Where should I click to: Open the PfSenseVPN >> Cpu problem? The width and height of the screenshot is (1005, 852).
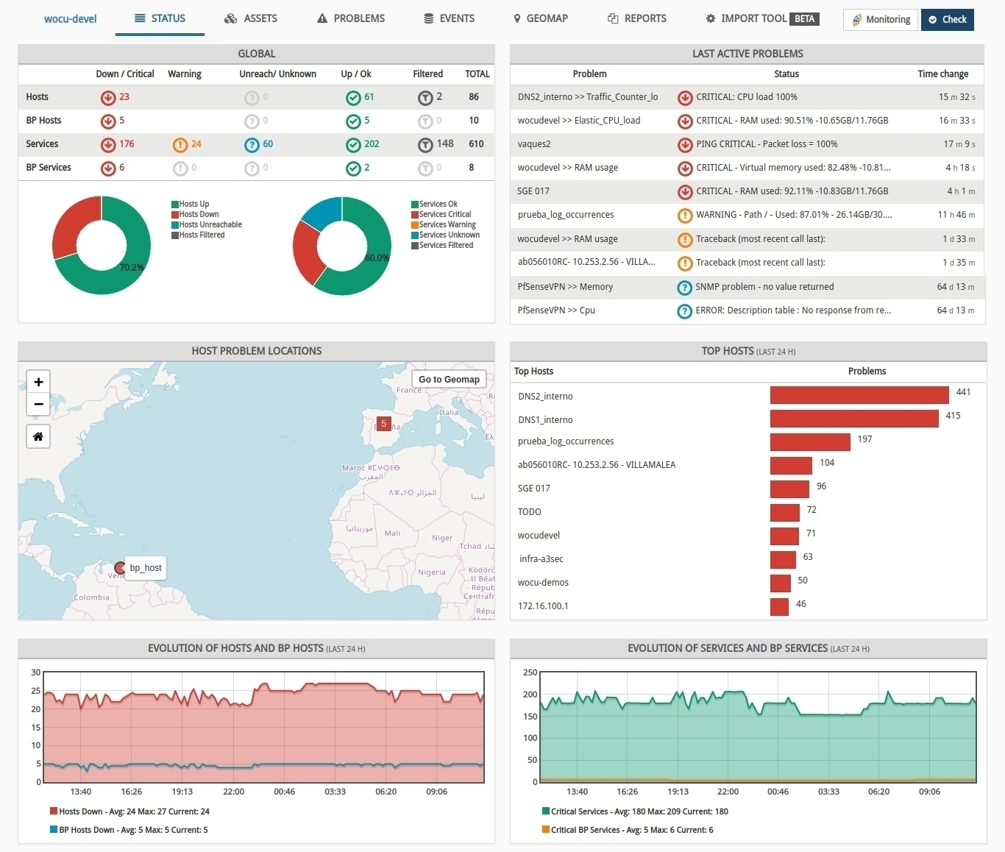[x=556, y=310]
